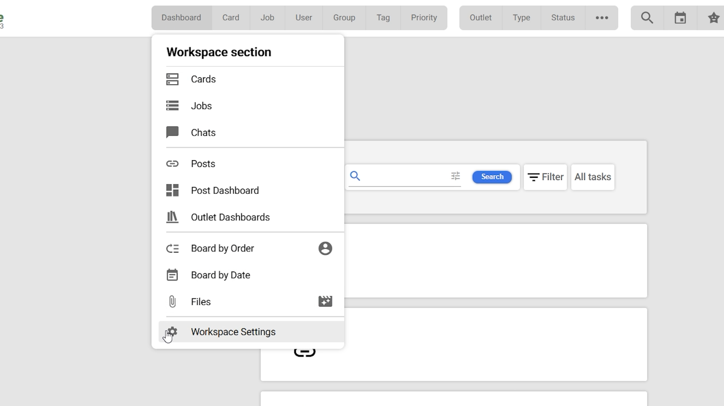Choose Post Dashboard menu entry
724x406 pixels.
point(225,190)
